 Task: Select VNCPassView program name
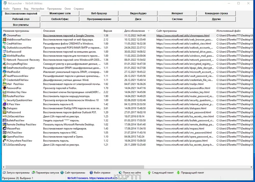(x=14, y=132)
